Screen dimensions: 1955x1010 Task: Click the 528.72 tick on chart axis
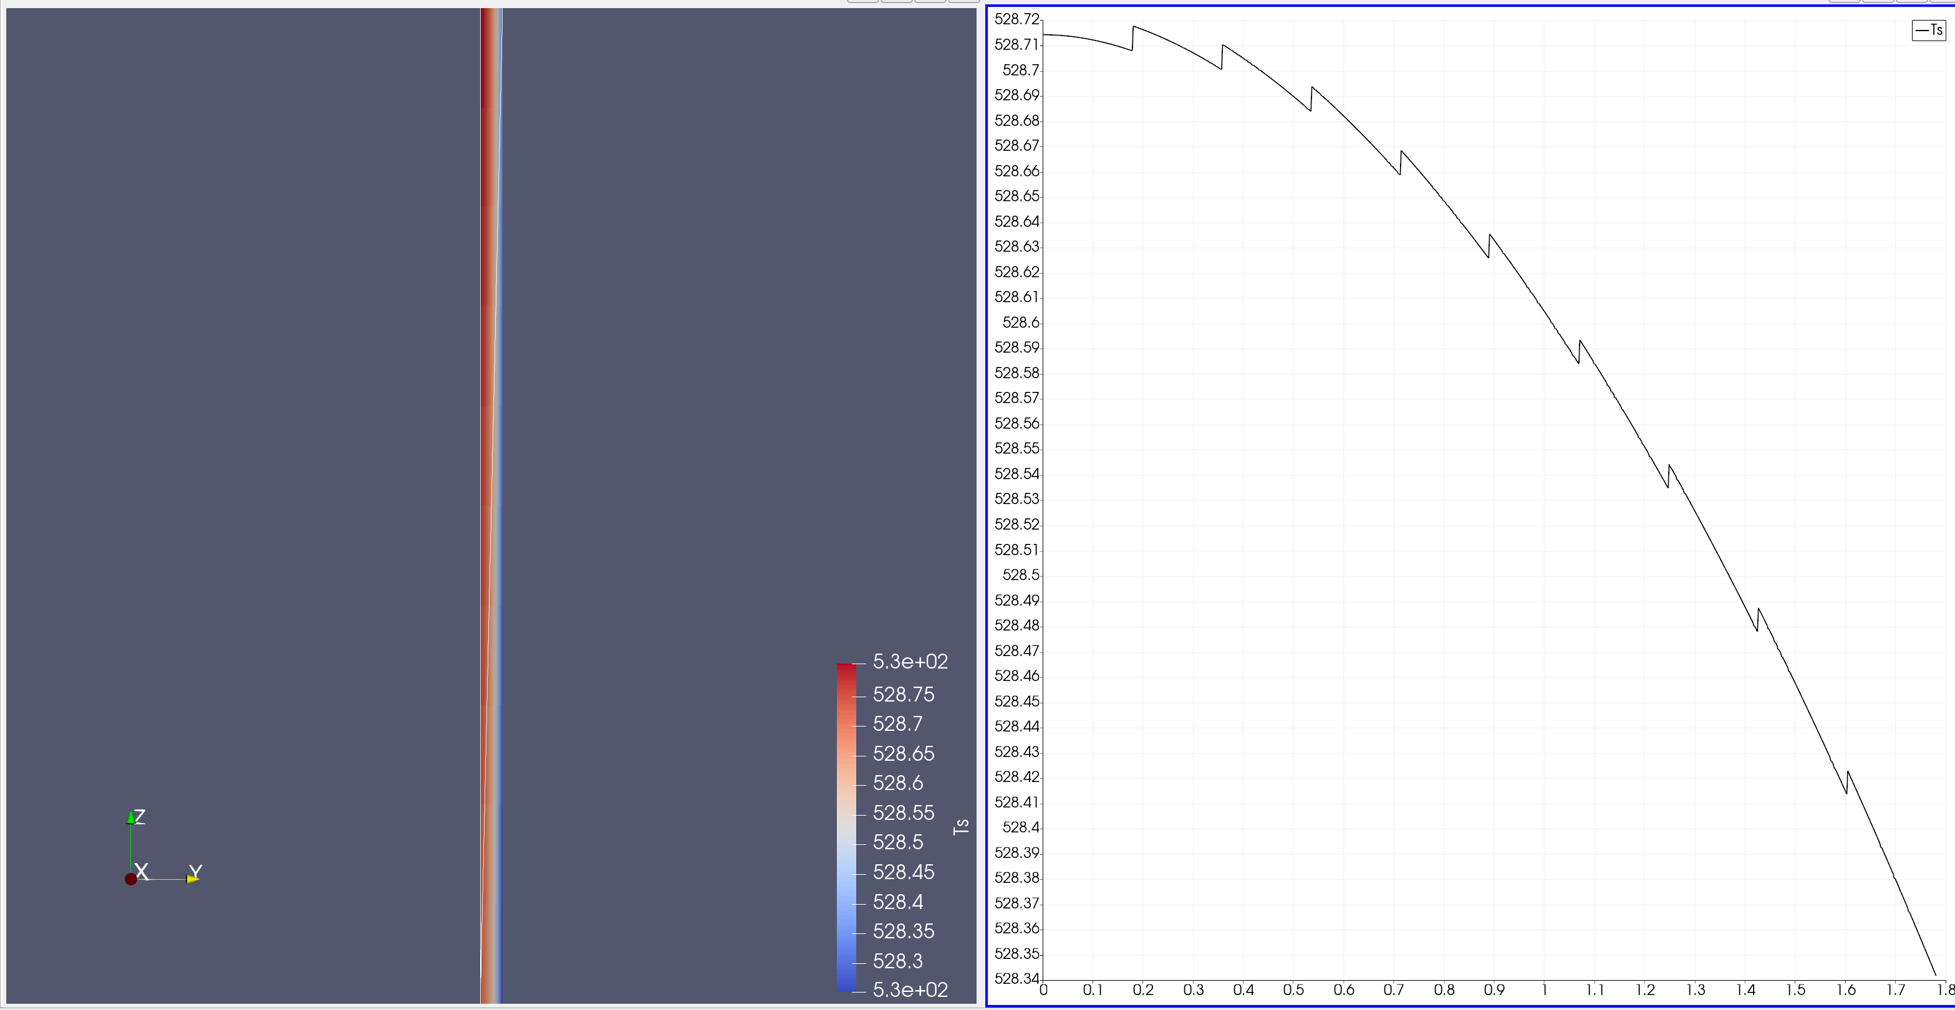[1016, 19]
